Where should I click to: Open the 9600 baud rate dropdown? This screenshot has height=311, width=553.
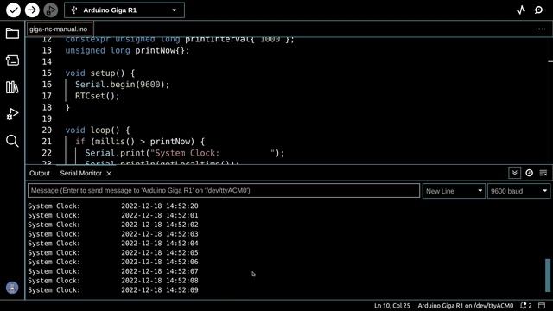[518, 191]
